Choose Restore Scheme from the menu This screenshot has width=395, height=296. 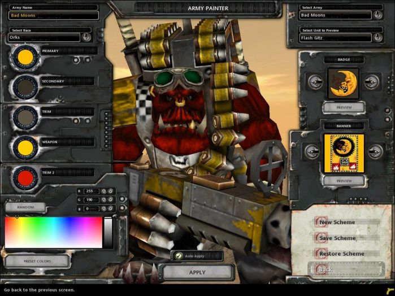(x=341, y=254)
